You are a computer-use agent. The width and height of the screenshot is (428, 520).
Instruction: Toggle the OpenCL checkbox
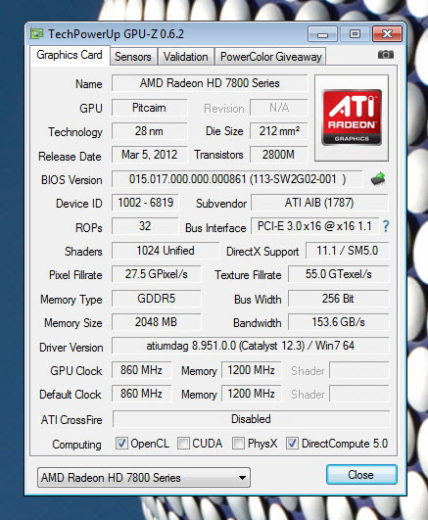coord(121,443)
